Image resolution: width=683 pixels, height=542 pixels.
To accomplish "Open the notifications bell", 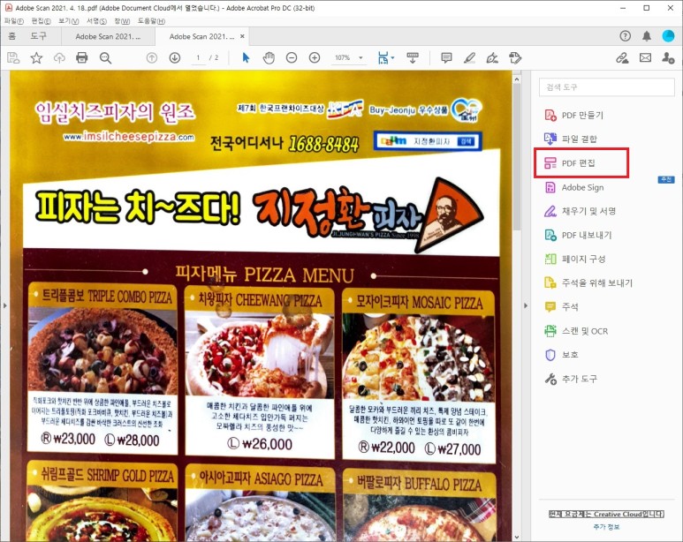I will pyautogui.click(x=647, y=36).
